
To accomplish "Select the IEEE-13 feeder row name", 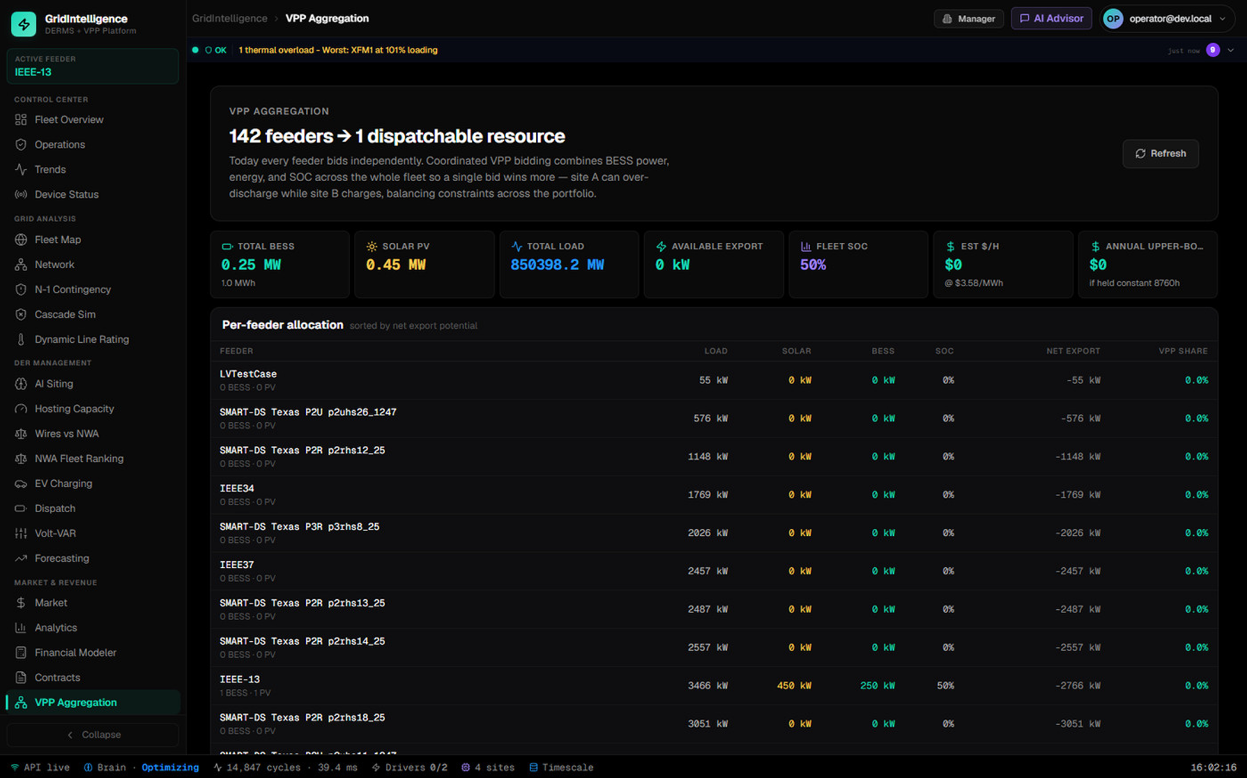I will click(x=239, y=679).
